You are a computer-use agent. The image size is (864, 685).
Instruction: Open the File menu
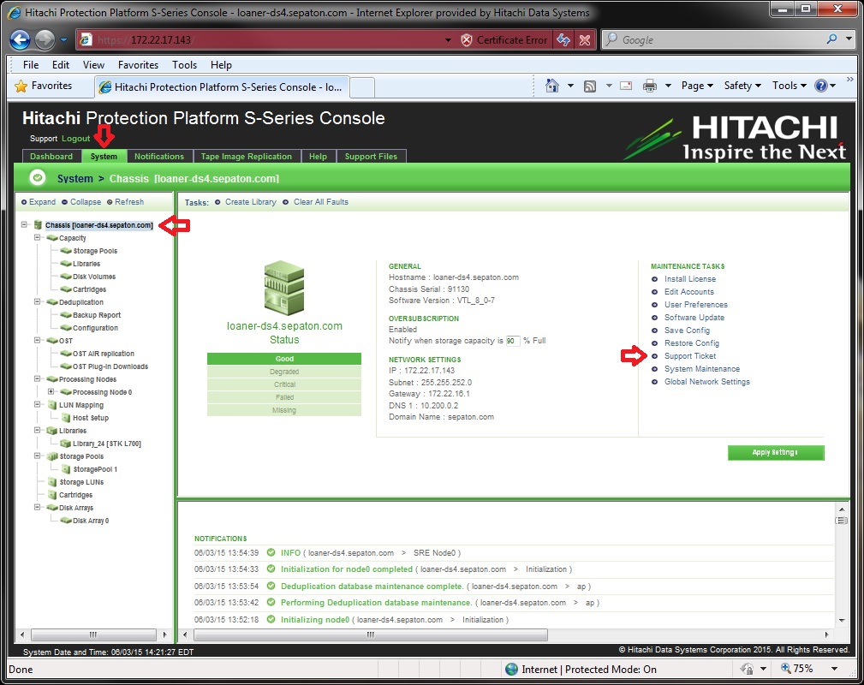click(x=30, y=64)
